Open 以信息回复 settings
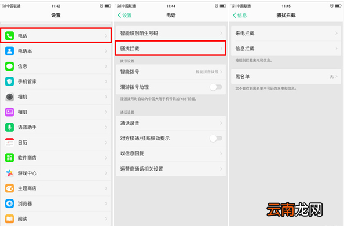The height and width of the screenshot is (226, 344). click(x=171, y=154)
